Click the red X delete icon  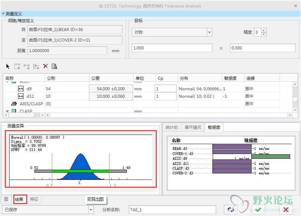coord(45,66)
